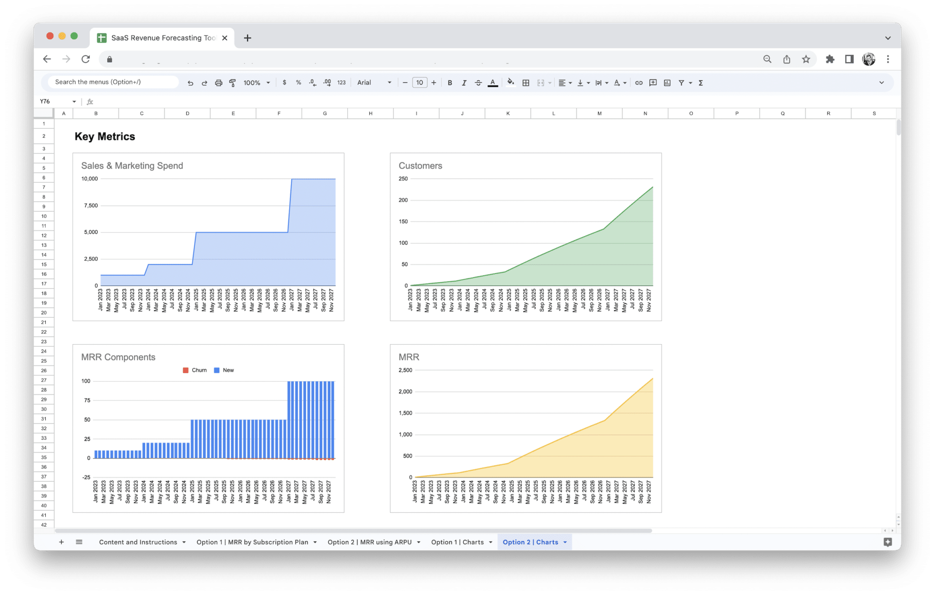Image resolution: width=935 pixels, height=595 pixels.
Task: Click the Borders icon
Action: pyautogui.click(x=525, y=83)
